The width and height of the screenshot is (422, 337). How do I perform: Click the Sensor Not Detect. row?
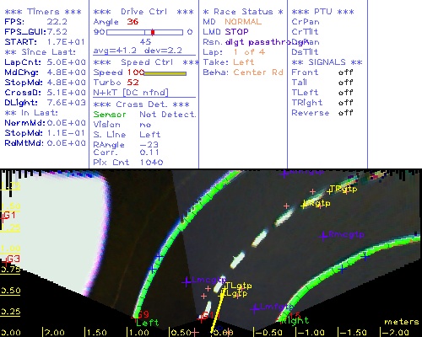pyautogui.click(x=145, y=115)
